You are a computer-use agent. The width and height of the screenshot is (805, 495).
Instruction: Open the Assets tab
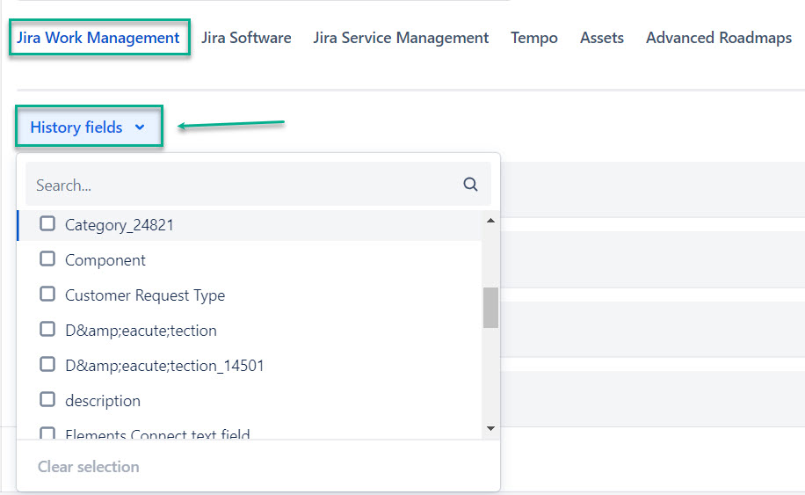coord(602,39)
